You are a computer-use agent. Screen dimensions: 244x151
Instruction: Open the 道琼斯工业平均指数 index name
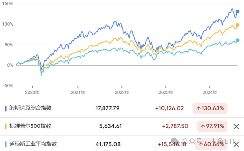[x=33, y=144]
